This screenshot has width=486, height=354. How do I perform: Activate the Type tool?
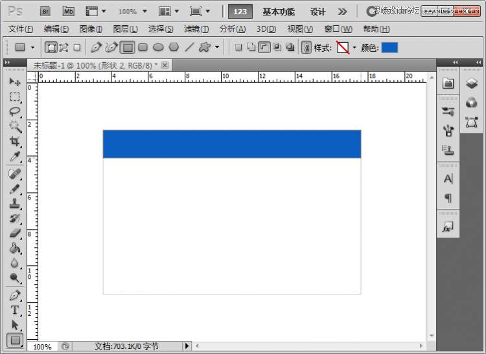15,310
